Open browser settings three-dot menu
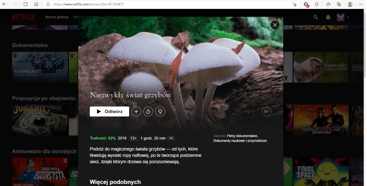 point(360,4)
